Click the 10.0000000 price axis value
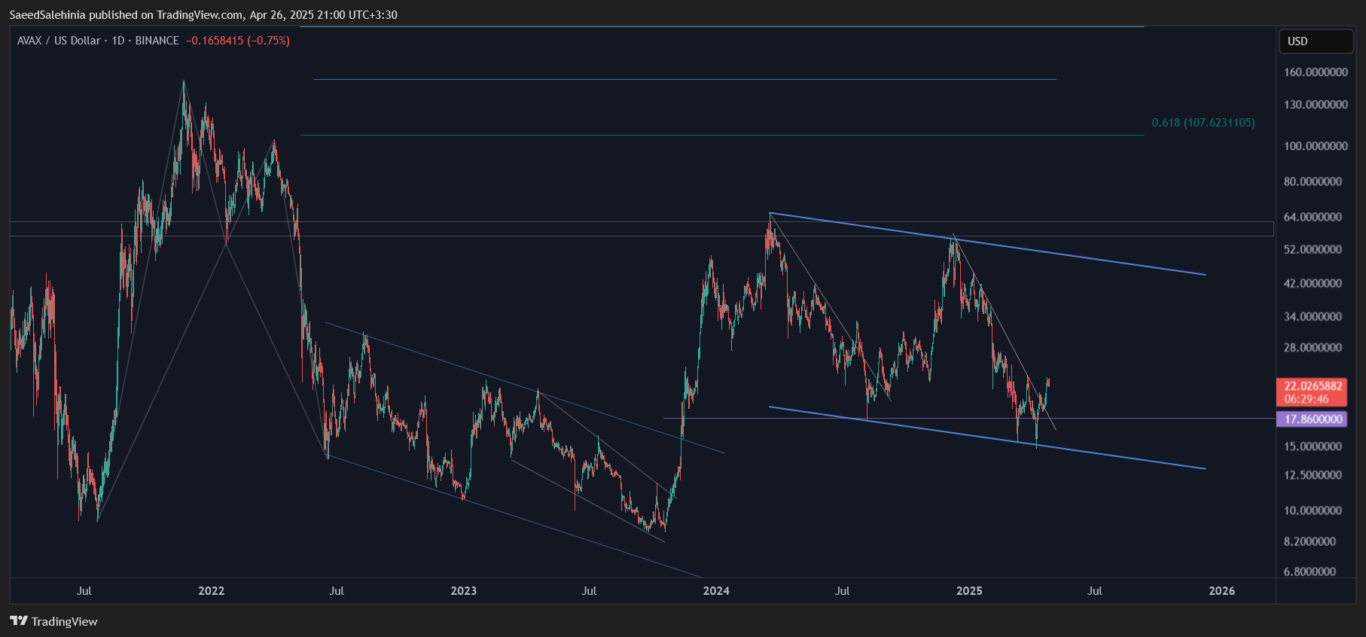The height and width of the screenshot is (637, 1366). [x=1313, y=511]
